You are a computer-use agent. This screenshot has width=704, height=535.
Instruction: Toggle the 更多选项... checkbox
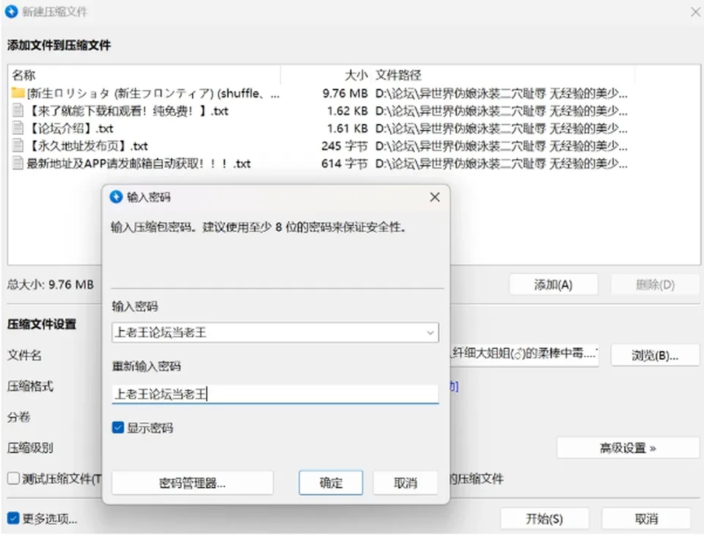tap(13, 518)
